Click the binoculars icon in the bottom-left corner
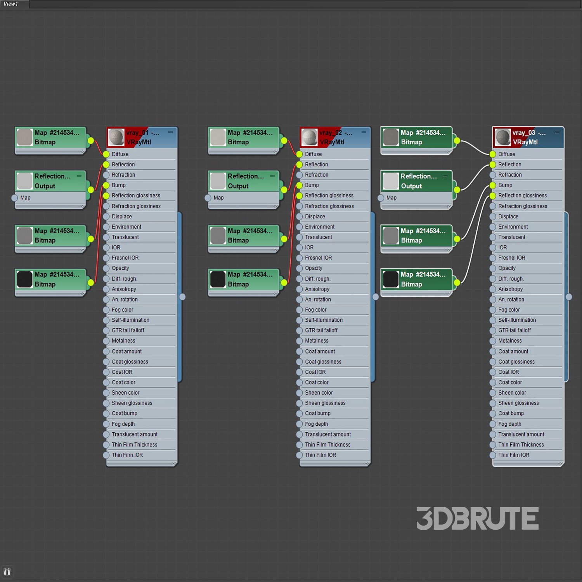582x582 pixels. (x=7, y=572)
